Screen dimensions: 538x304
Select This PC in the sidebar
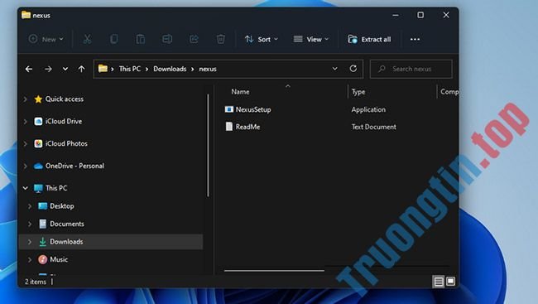(x=56, y=188)
